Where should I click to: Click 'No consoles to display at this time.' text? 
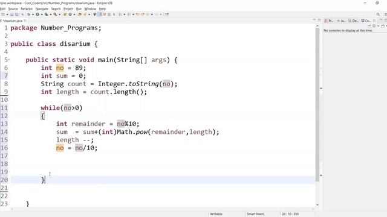click(x=348, y=31)
